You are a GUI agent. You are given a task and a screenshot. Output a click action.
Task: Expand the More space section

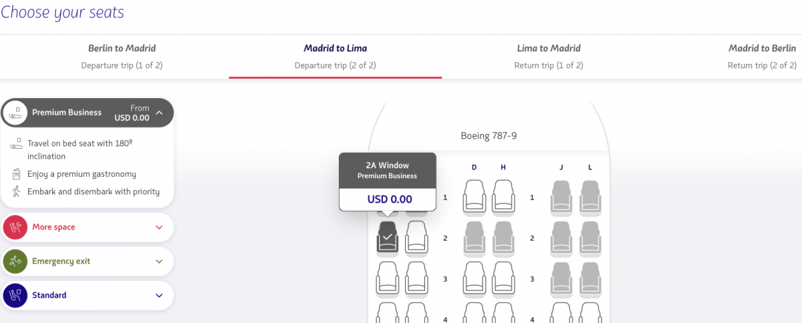click(159, 228)
